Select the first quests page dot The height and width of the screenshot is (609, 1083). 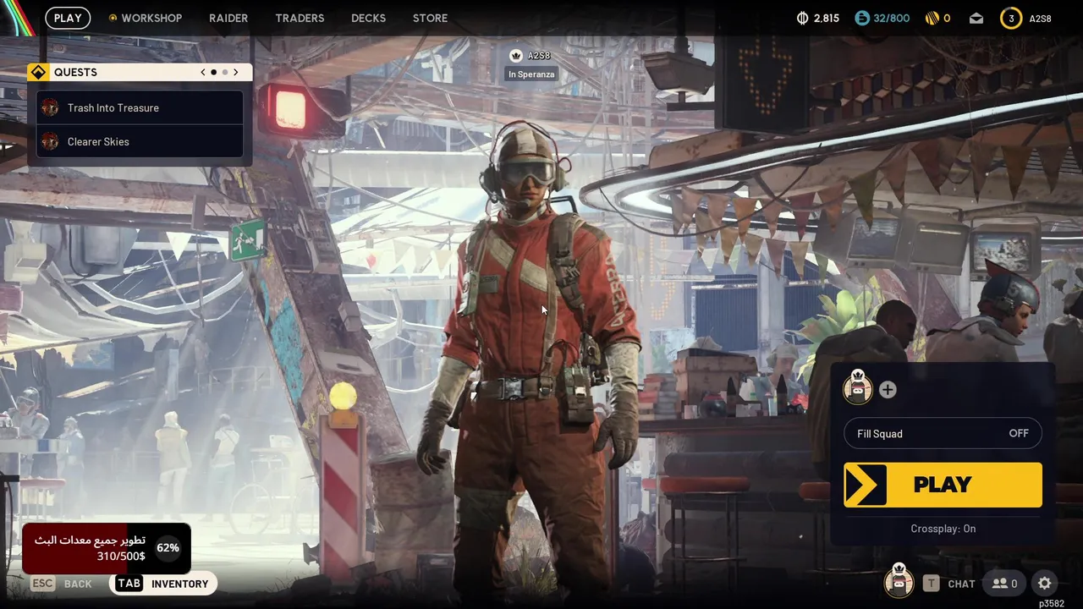(213, 72)
